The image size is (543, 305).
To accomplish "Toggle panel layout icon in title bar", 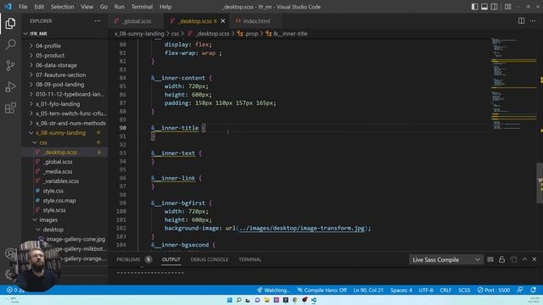I will click(484, 7).
